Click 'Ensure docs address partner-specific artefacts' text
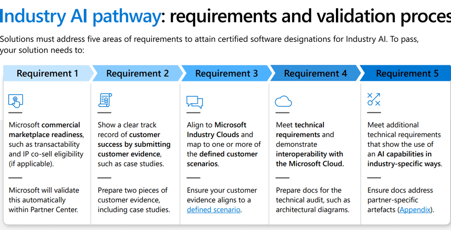The width and height of the screenshot is (451, 230). [401, 200]
